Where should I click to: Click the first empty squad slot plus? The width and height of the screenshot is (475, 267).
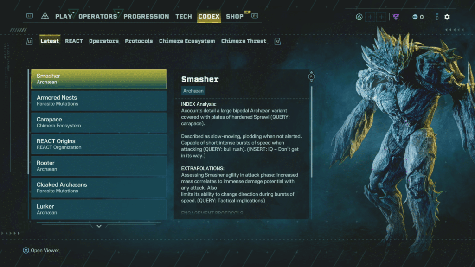tap(370, 17)
